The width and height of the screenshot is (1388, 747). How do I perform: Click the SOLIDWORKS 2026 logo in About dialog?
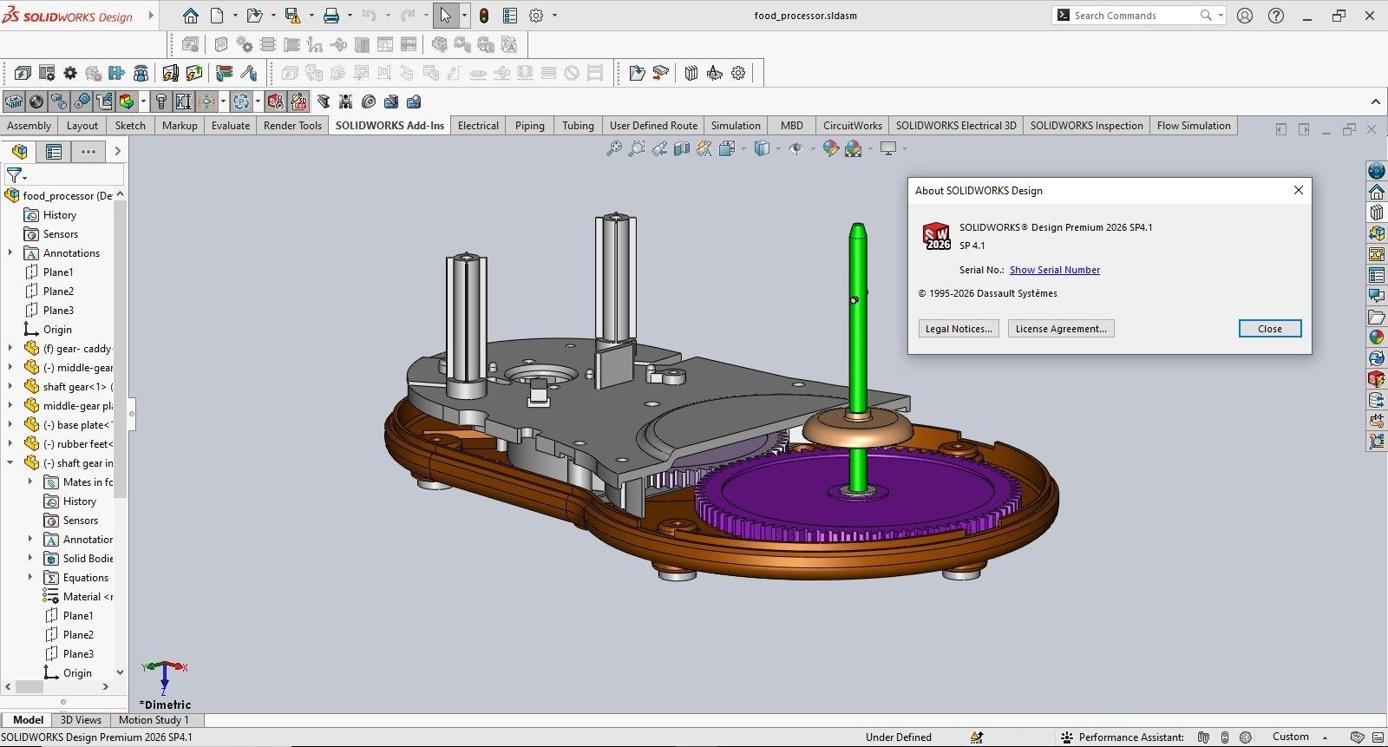tap(937, 236)
